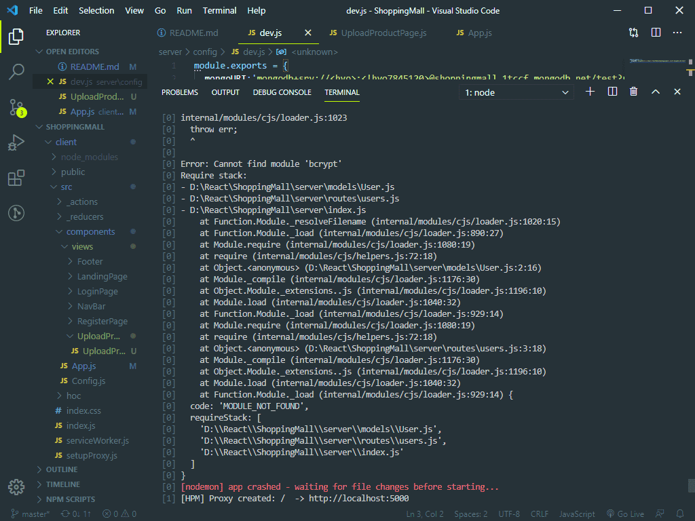Open the Extensions view

coord(16,178)
